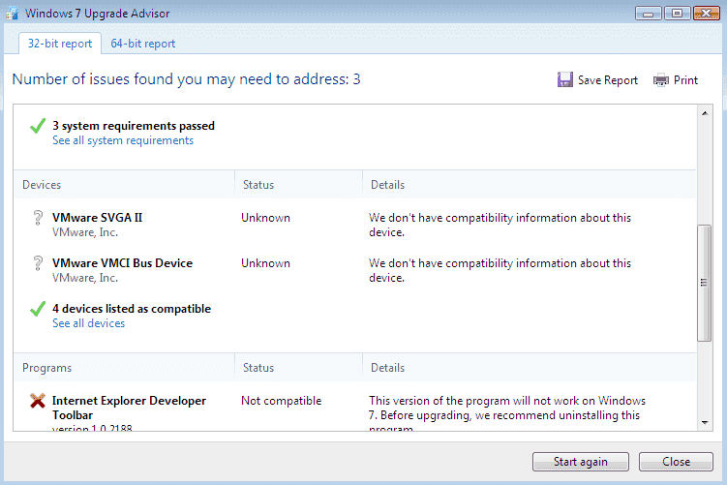
Task: Click the Save Report label
Action: 607,80
